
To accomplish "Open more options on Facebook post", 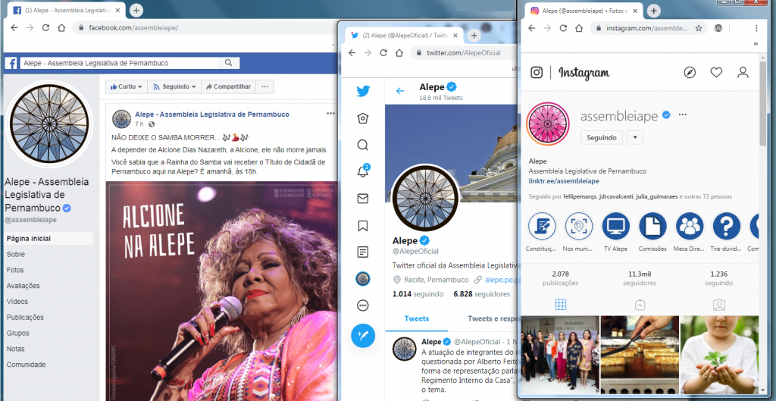I will pyautogui.click(x=330, y=113).
